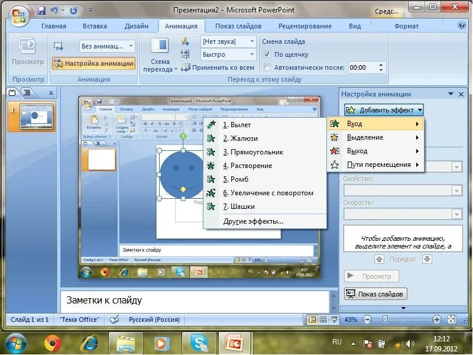Image resolution: width=473 pixels, height=355 pixels.
Task: Select the Вход menu item
Action: point(375,124)
